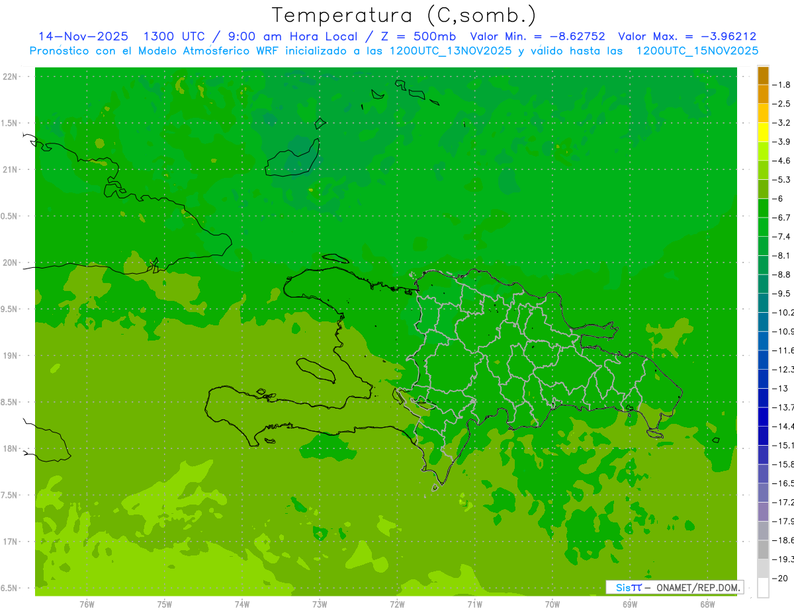Click the "72W" longitude axis label

click(398, 605)
